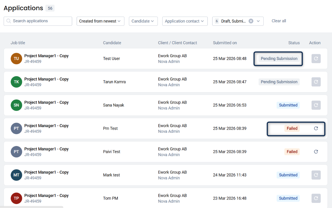
Task: Click the Client / Client Contact column header
Action: [178, 43]
